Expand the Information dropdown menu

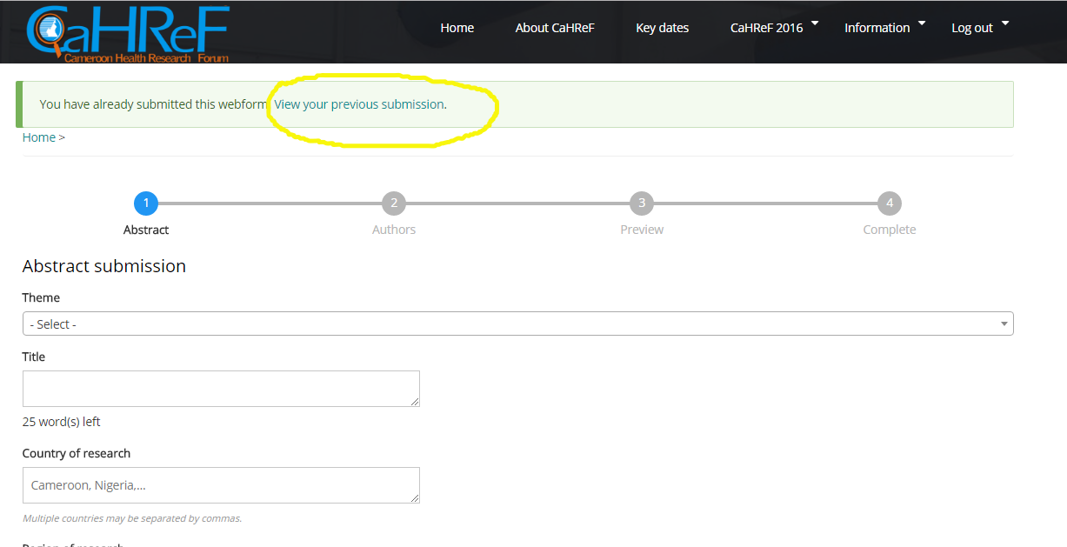(884, 28)
